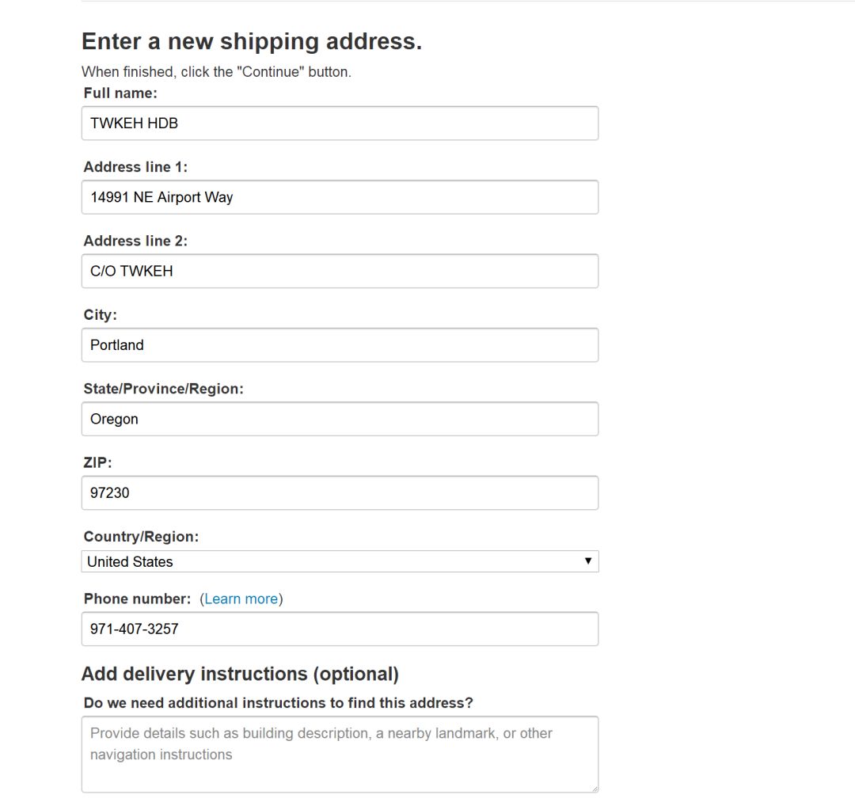
Task: Click the "Country/Region:" label
Action: (141, 537)
